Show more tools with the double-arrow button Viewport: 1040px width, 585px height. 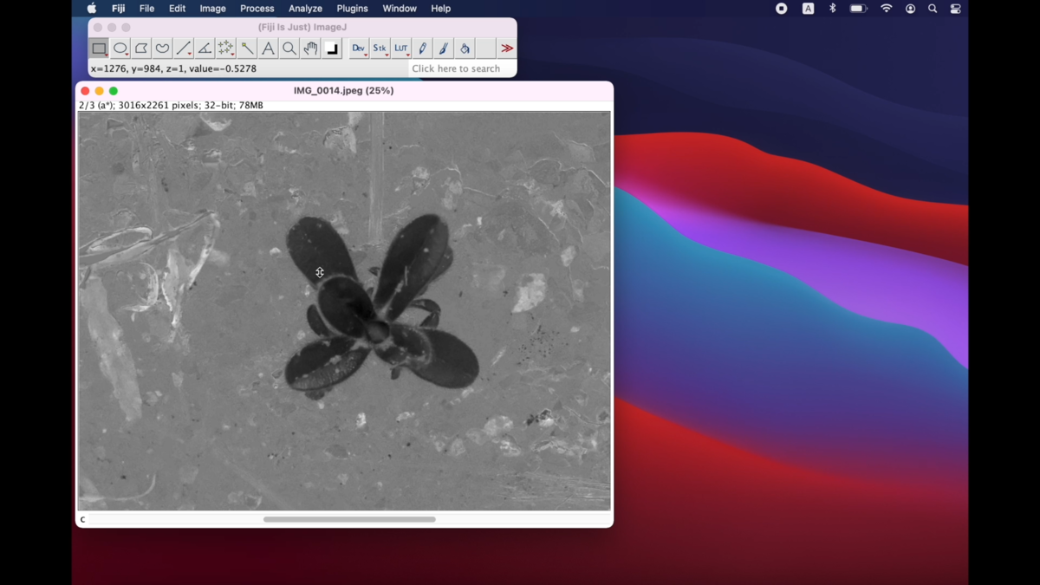click(507, 49)
